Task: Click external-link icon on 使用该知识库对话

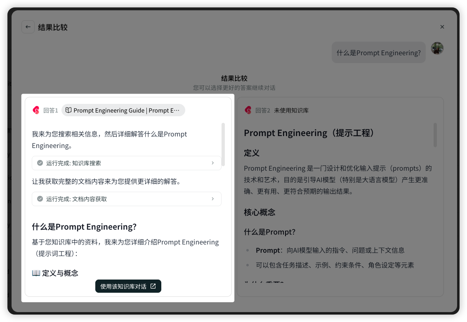Action: tap(153, 286)
